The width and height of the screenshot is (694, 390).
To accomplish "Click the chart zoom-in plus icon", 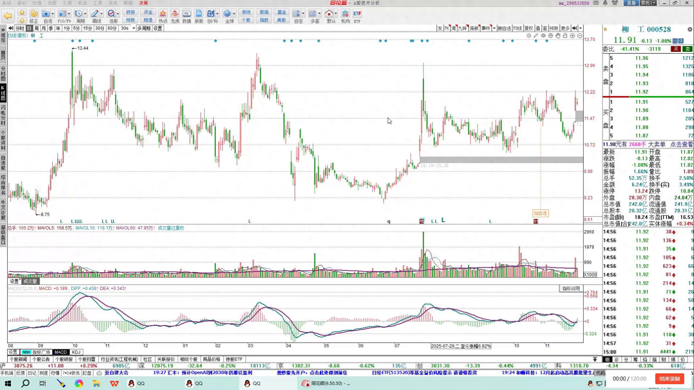I will pos(572,36).
